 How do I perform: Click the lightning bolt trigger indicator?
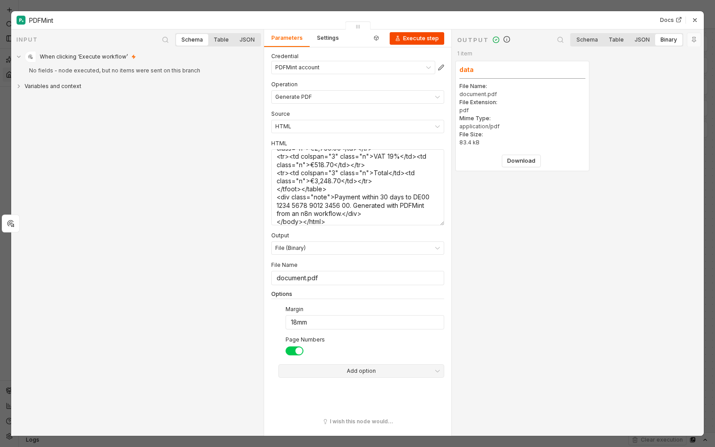[x=134, y=57]
